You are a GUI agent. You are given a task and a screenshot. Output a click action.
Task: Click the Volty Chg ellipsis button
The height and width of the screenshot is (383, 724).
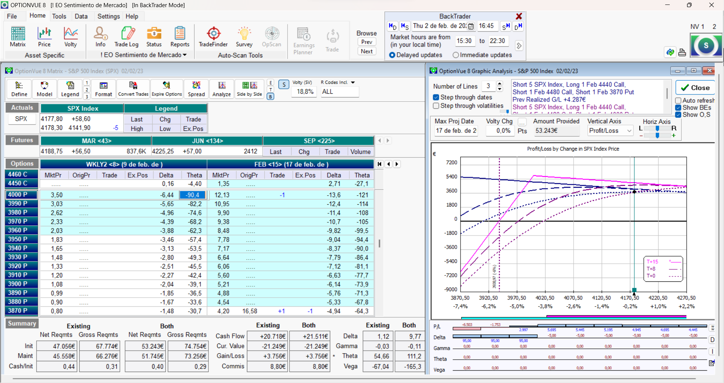[522, 122]
